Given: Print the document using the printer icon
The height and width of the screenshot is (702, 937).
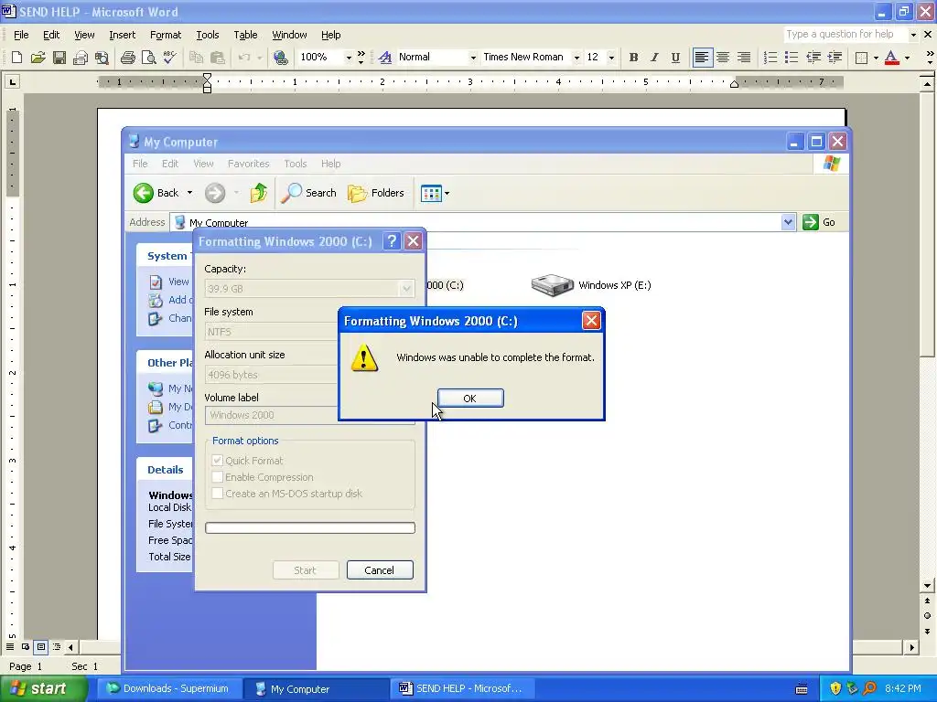Looking at the screenshot, I should (127, 58).
